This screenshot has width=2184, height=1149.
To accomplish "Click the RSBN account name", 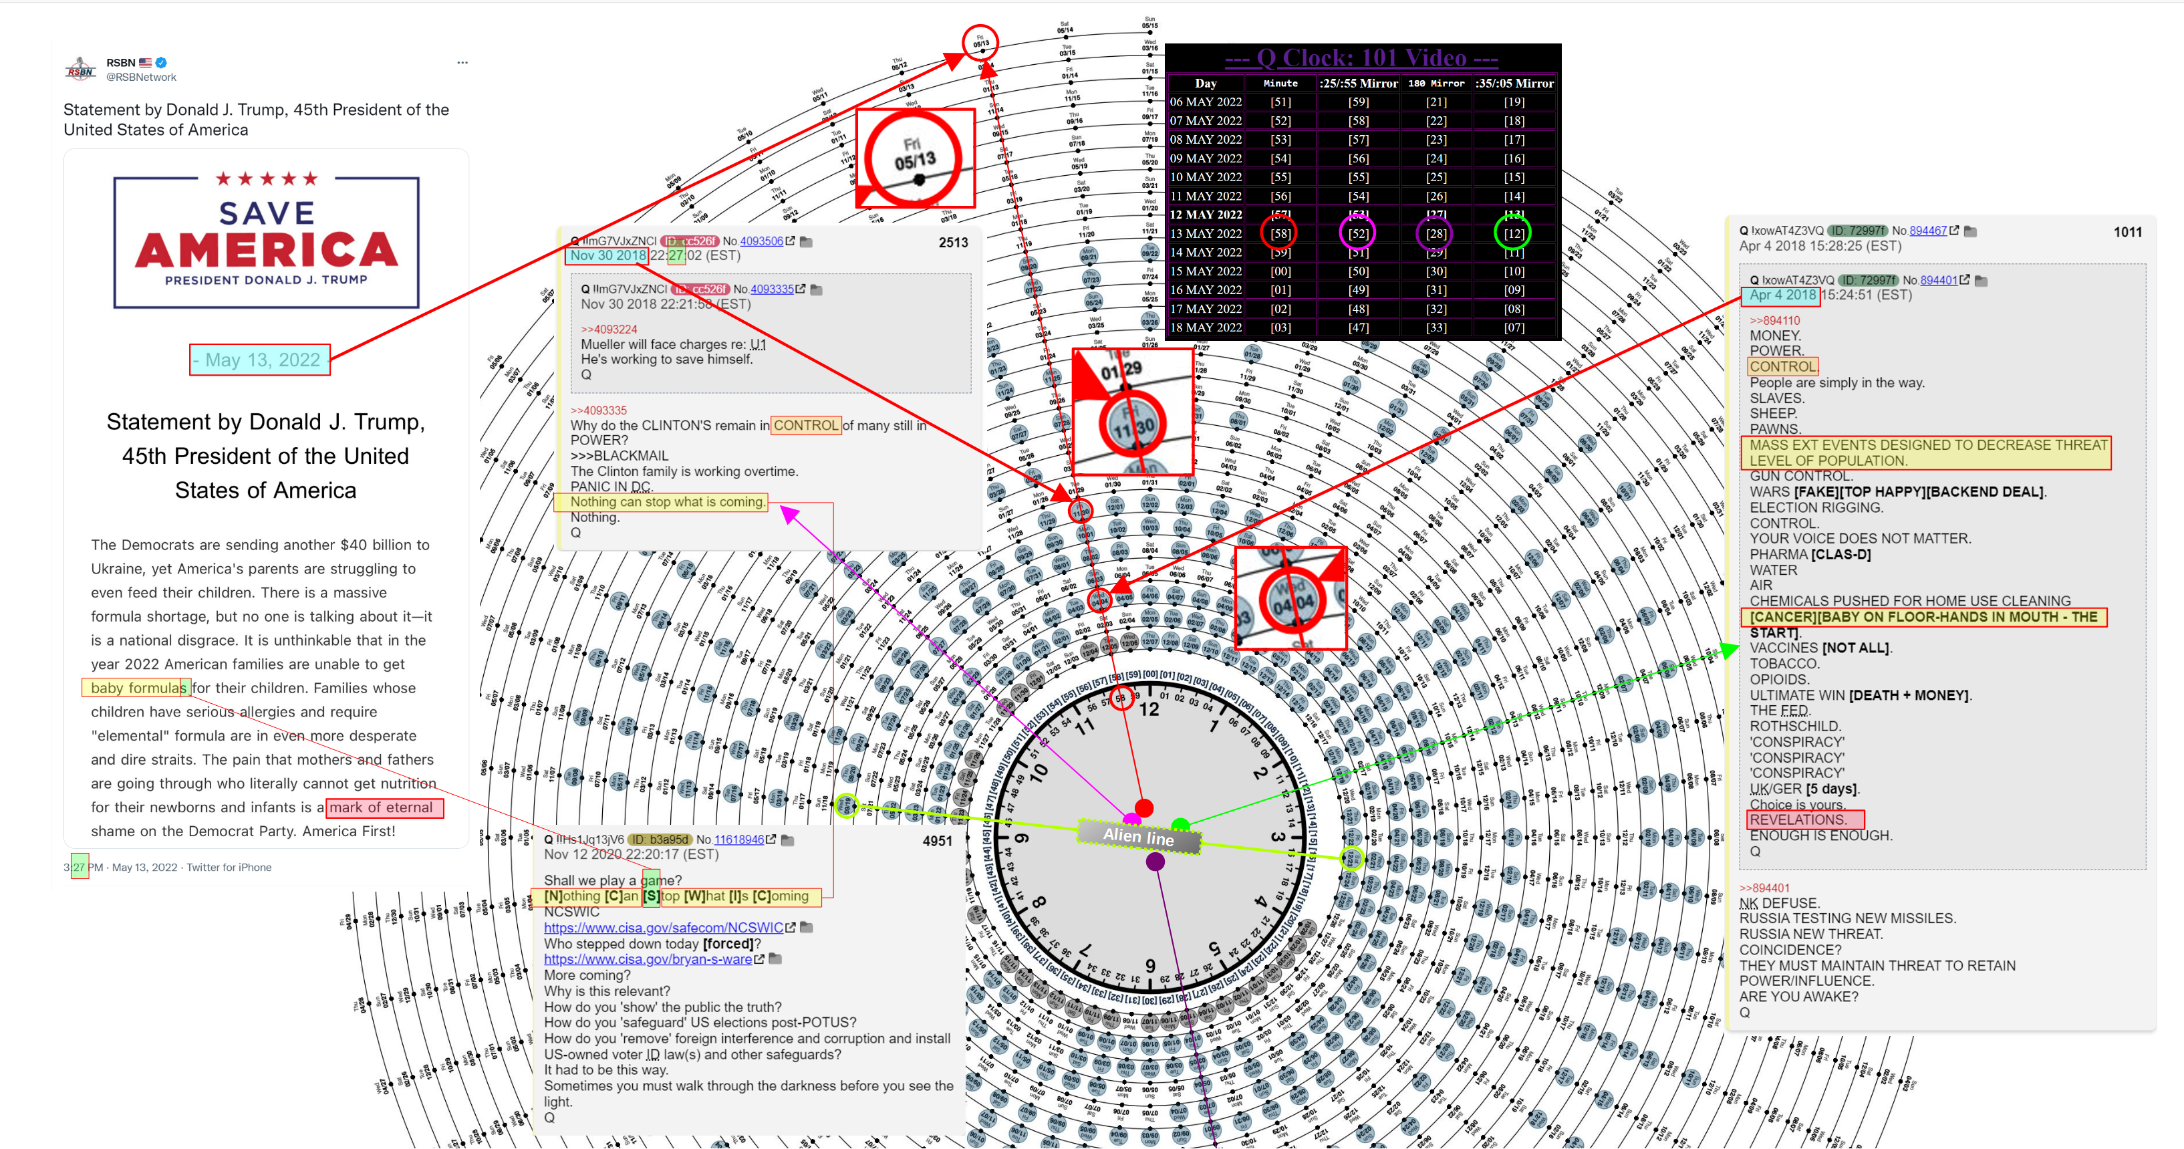I will (x=120, y=63).
